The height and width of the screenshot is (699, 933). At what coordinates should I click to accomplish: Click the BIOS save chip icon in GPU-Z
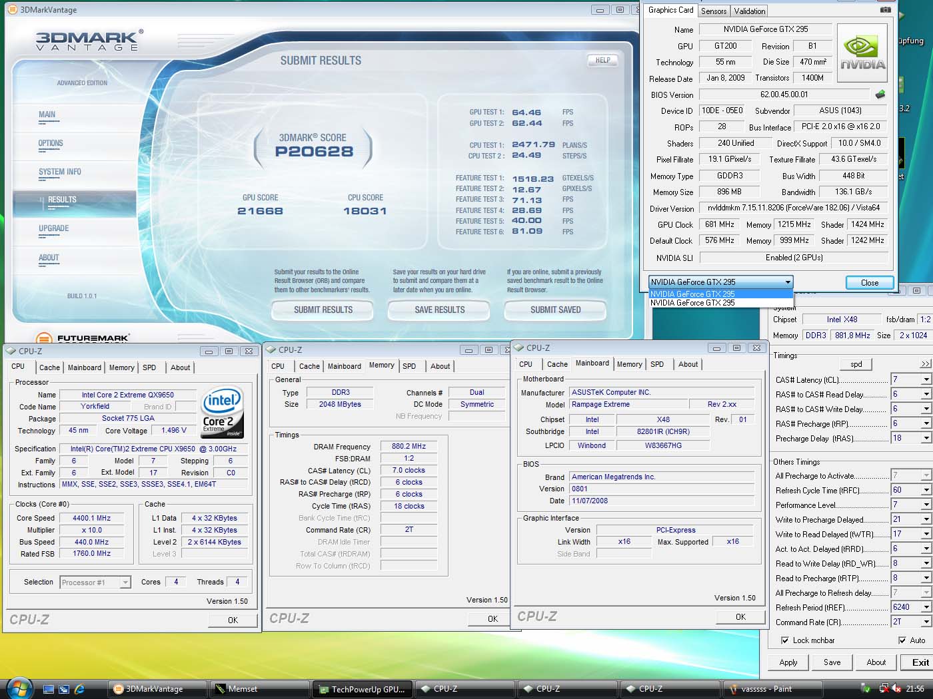(x=880, y=95)
